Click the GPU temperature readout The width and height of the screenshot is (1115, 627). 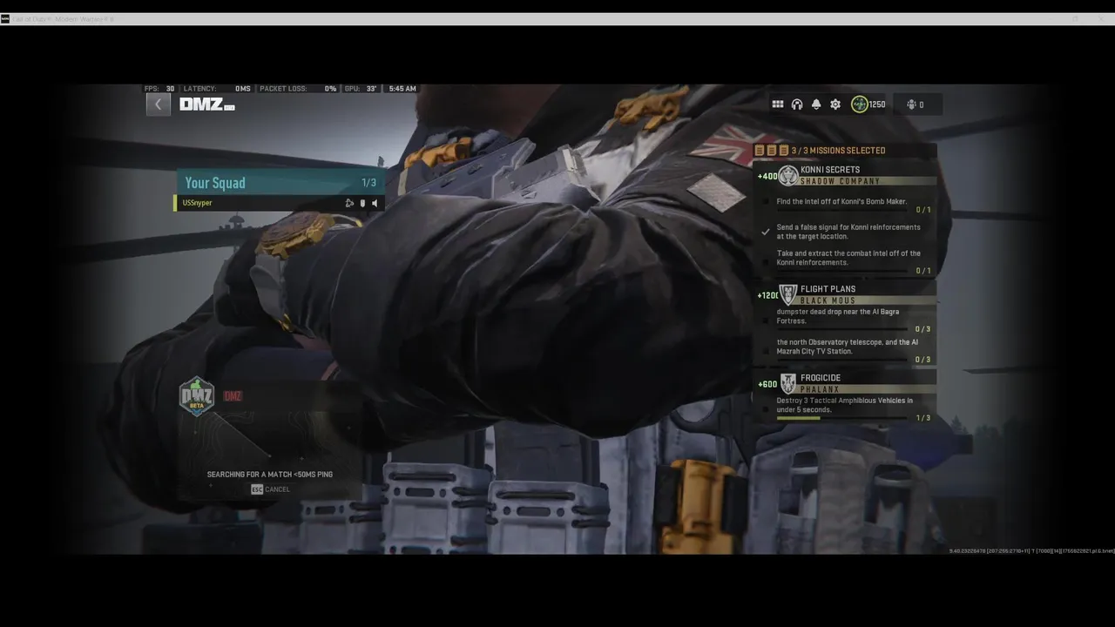pos(361,89)
